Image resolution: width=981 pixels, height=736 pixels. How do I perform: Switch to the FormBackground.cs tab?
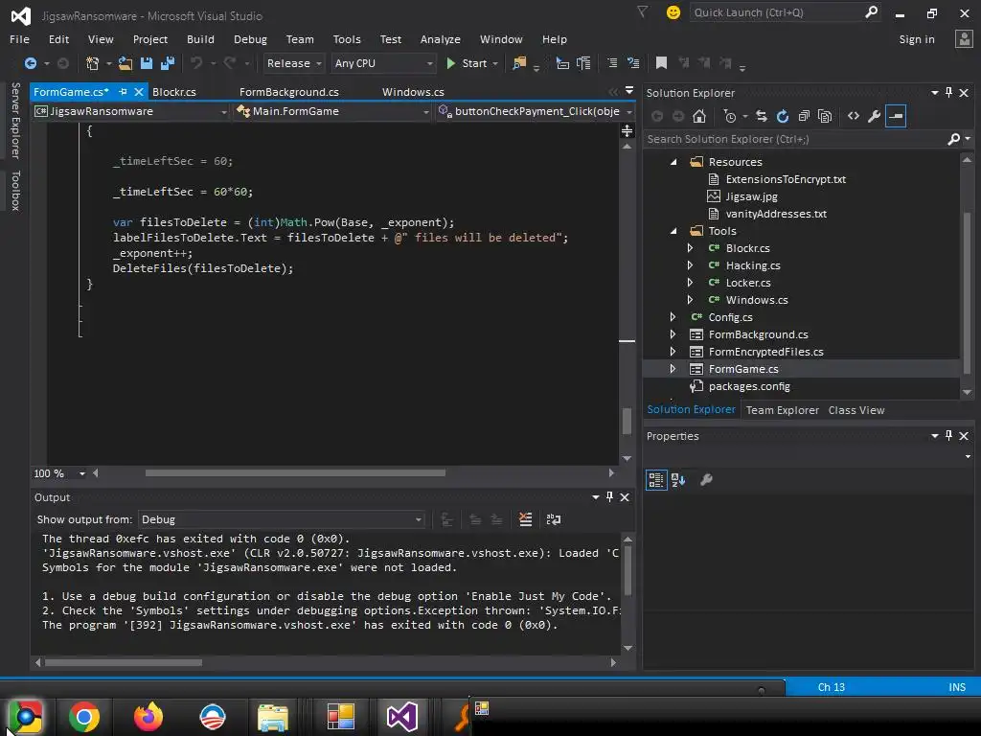[x=289, y=92]
